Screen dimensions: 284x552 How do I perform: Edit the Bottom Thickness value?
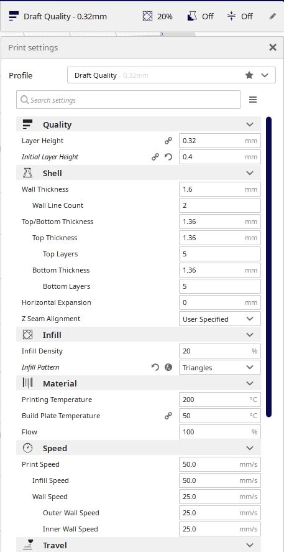pos(220,270)
